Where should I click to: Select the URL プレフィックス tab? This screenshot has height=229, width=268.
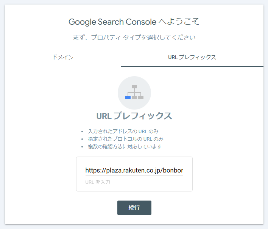click(192, 57)
